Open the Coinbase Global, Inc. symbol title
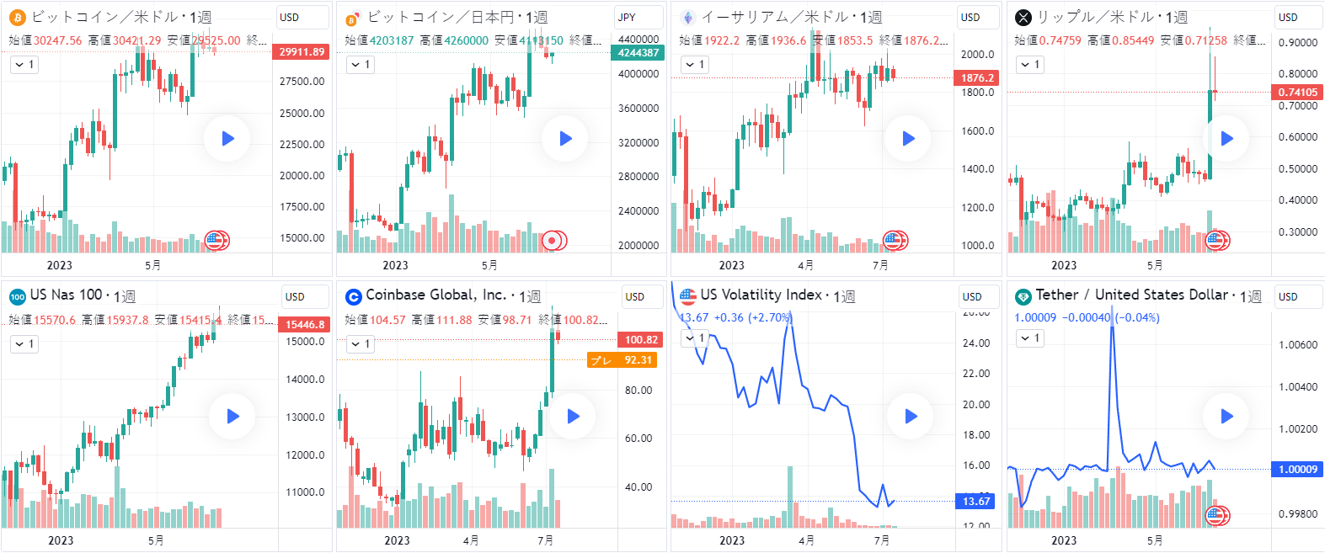 pos(435,295)
